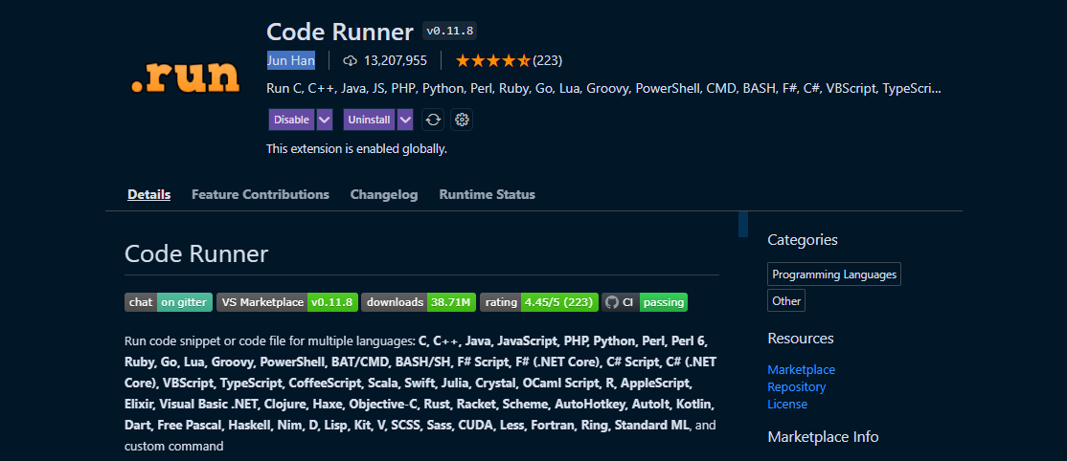Click the Code Runner README heading
The height and width of the screenshot is (461, 1067).
click(x=196, y=254)
